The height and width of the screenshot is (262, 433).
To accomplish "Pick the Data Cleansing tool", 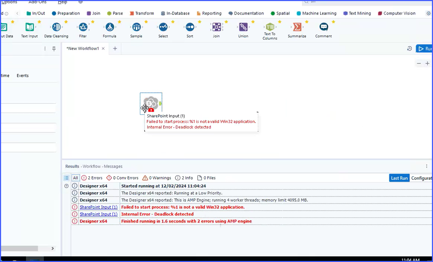I will pyautogui.click(x=56, y=27).
